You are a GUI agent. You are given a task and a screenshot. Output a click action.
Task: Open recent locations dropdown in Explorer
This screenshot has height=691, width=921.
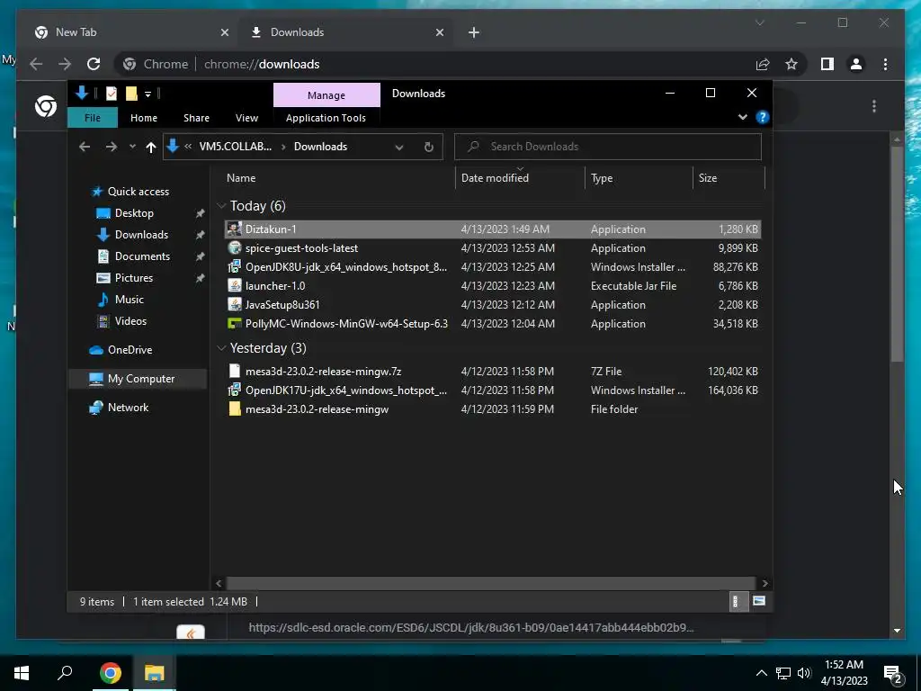tap(132, 147)
